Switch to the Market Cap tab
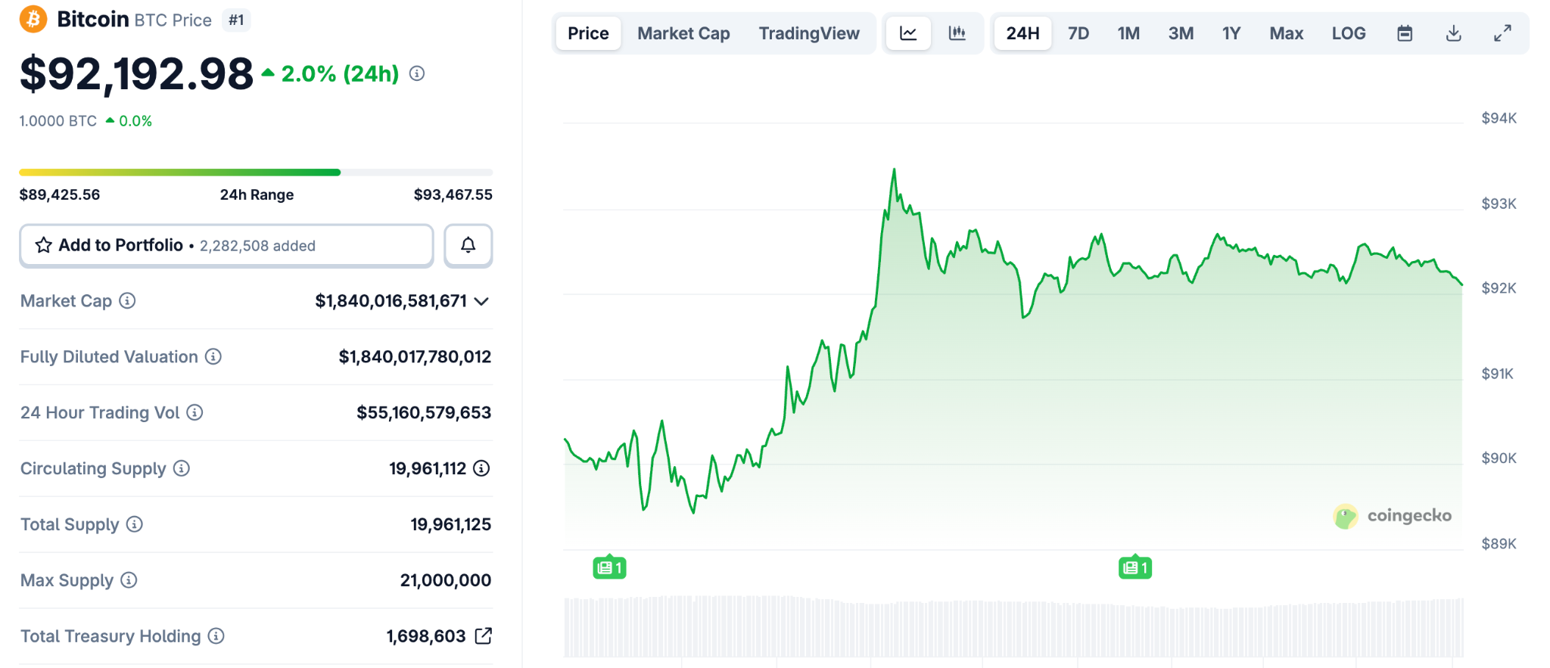The width and height of the screenshot is (1550, 668). 683,33
